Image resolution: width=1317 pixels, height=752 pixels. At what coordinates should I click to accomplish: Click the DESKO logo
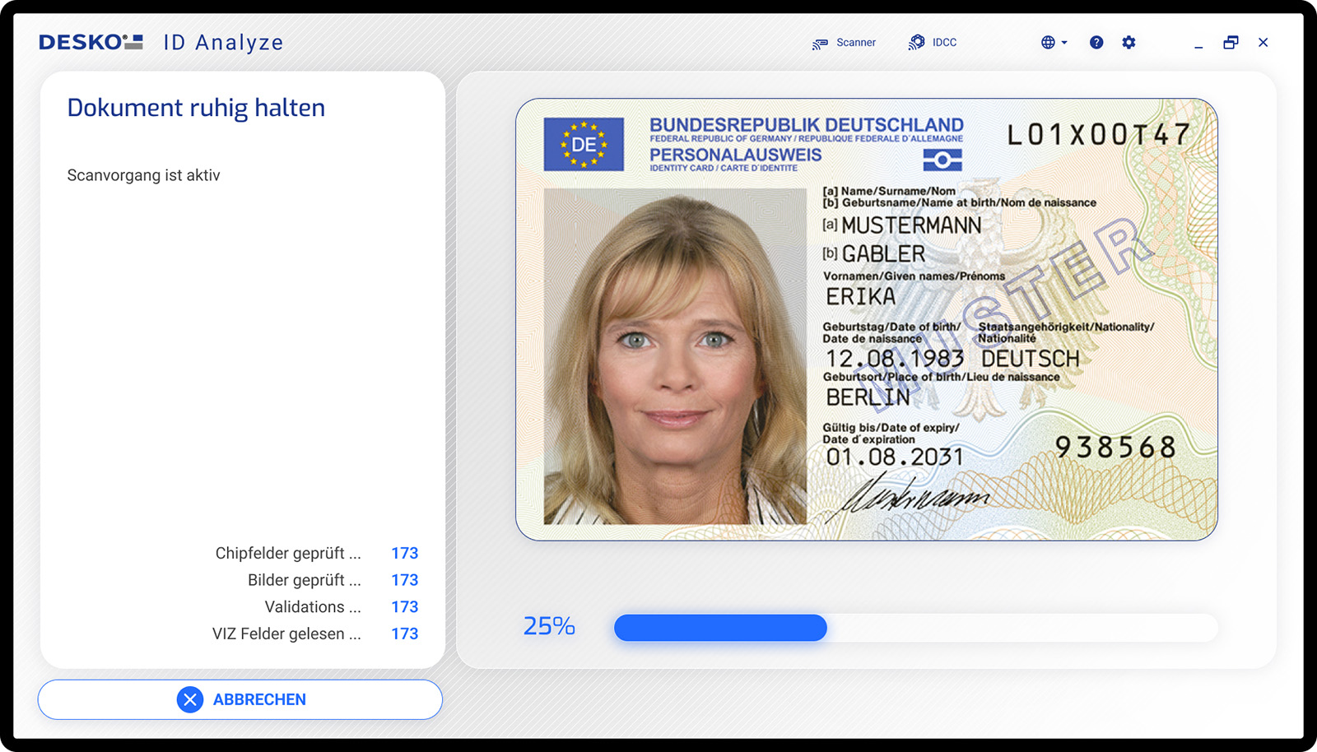tap(91, 42)
